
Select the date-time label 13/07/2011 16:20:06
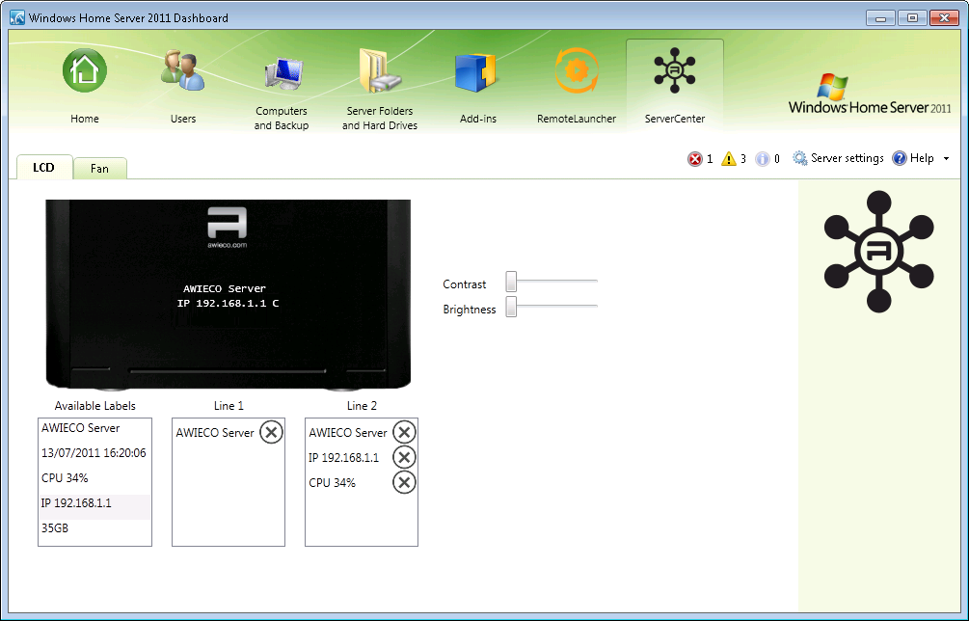point(94,452)
